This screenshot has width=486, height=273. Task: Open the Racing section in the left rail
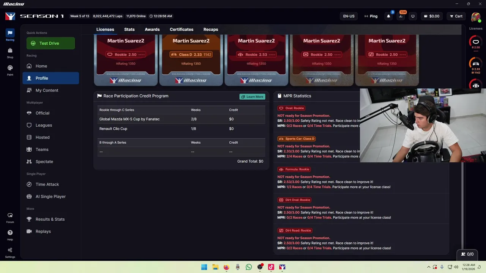click(x=10, y=35)
